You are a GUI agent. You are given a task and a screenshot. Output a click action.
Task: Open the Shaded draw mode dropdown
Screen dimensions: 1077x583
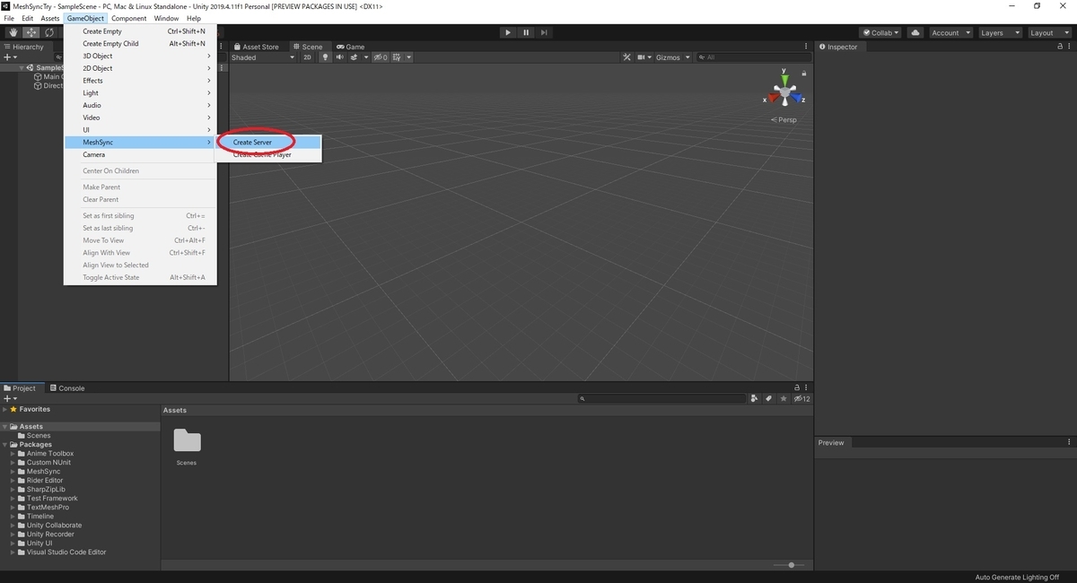(262, 57)
